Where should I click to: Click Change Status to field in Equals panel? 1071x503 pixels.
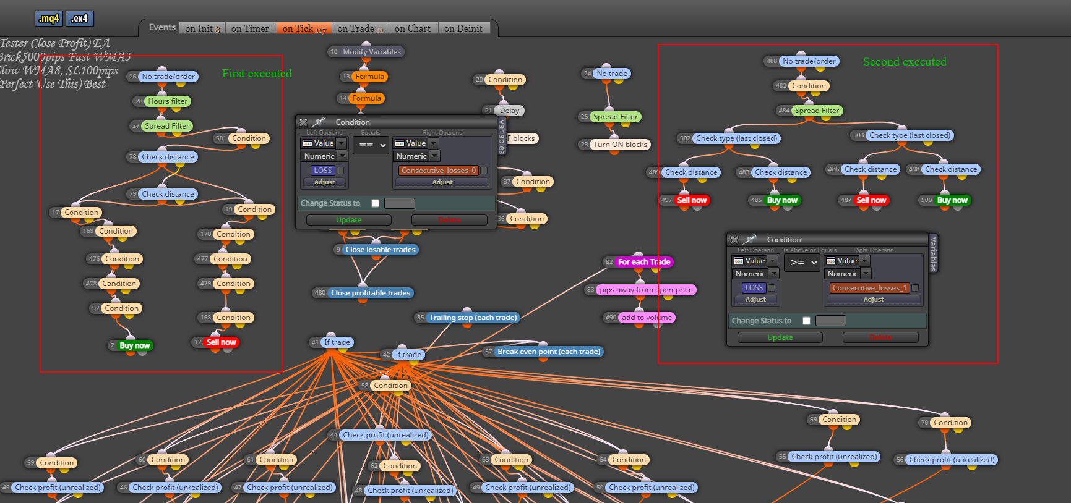(x=400, y=203)
